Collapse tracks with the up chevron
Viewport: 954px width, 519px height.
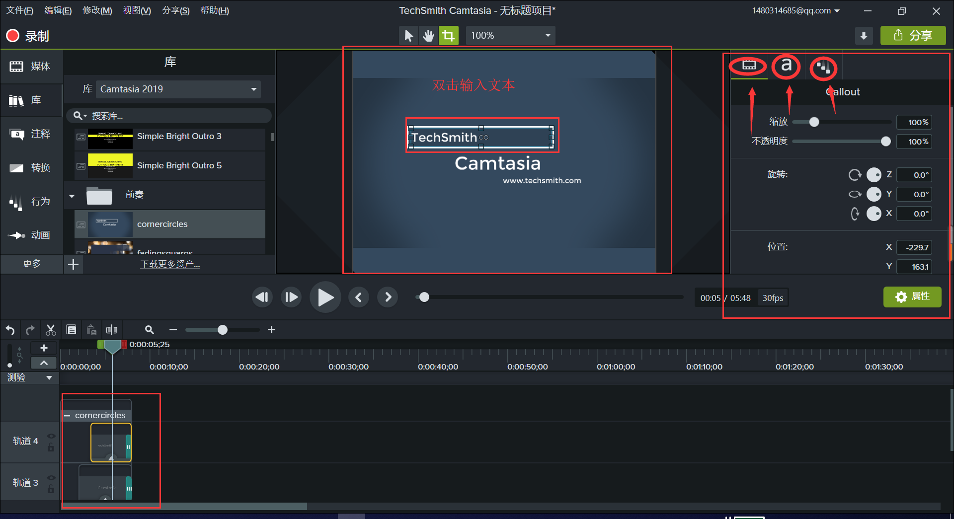click(x=44, y=363)
